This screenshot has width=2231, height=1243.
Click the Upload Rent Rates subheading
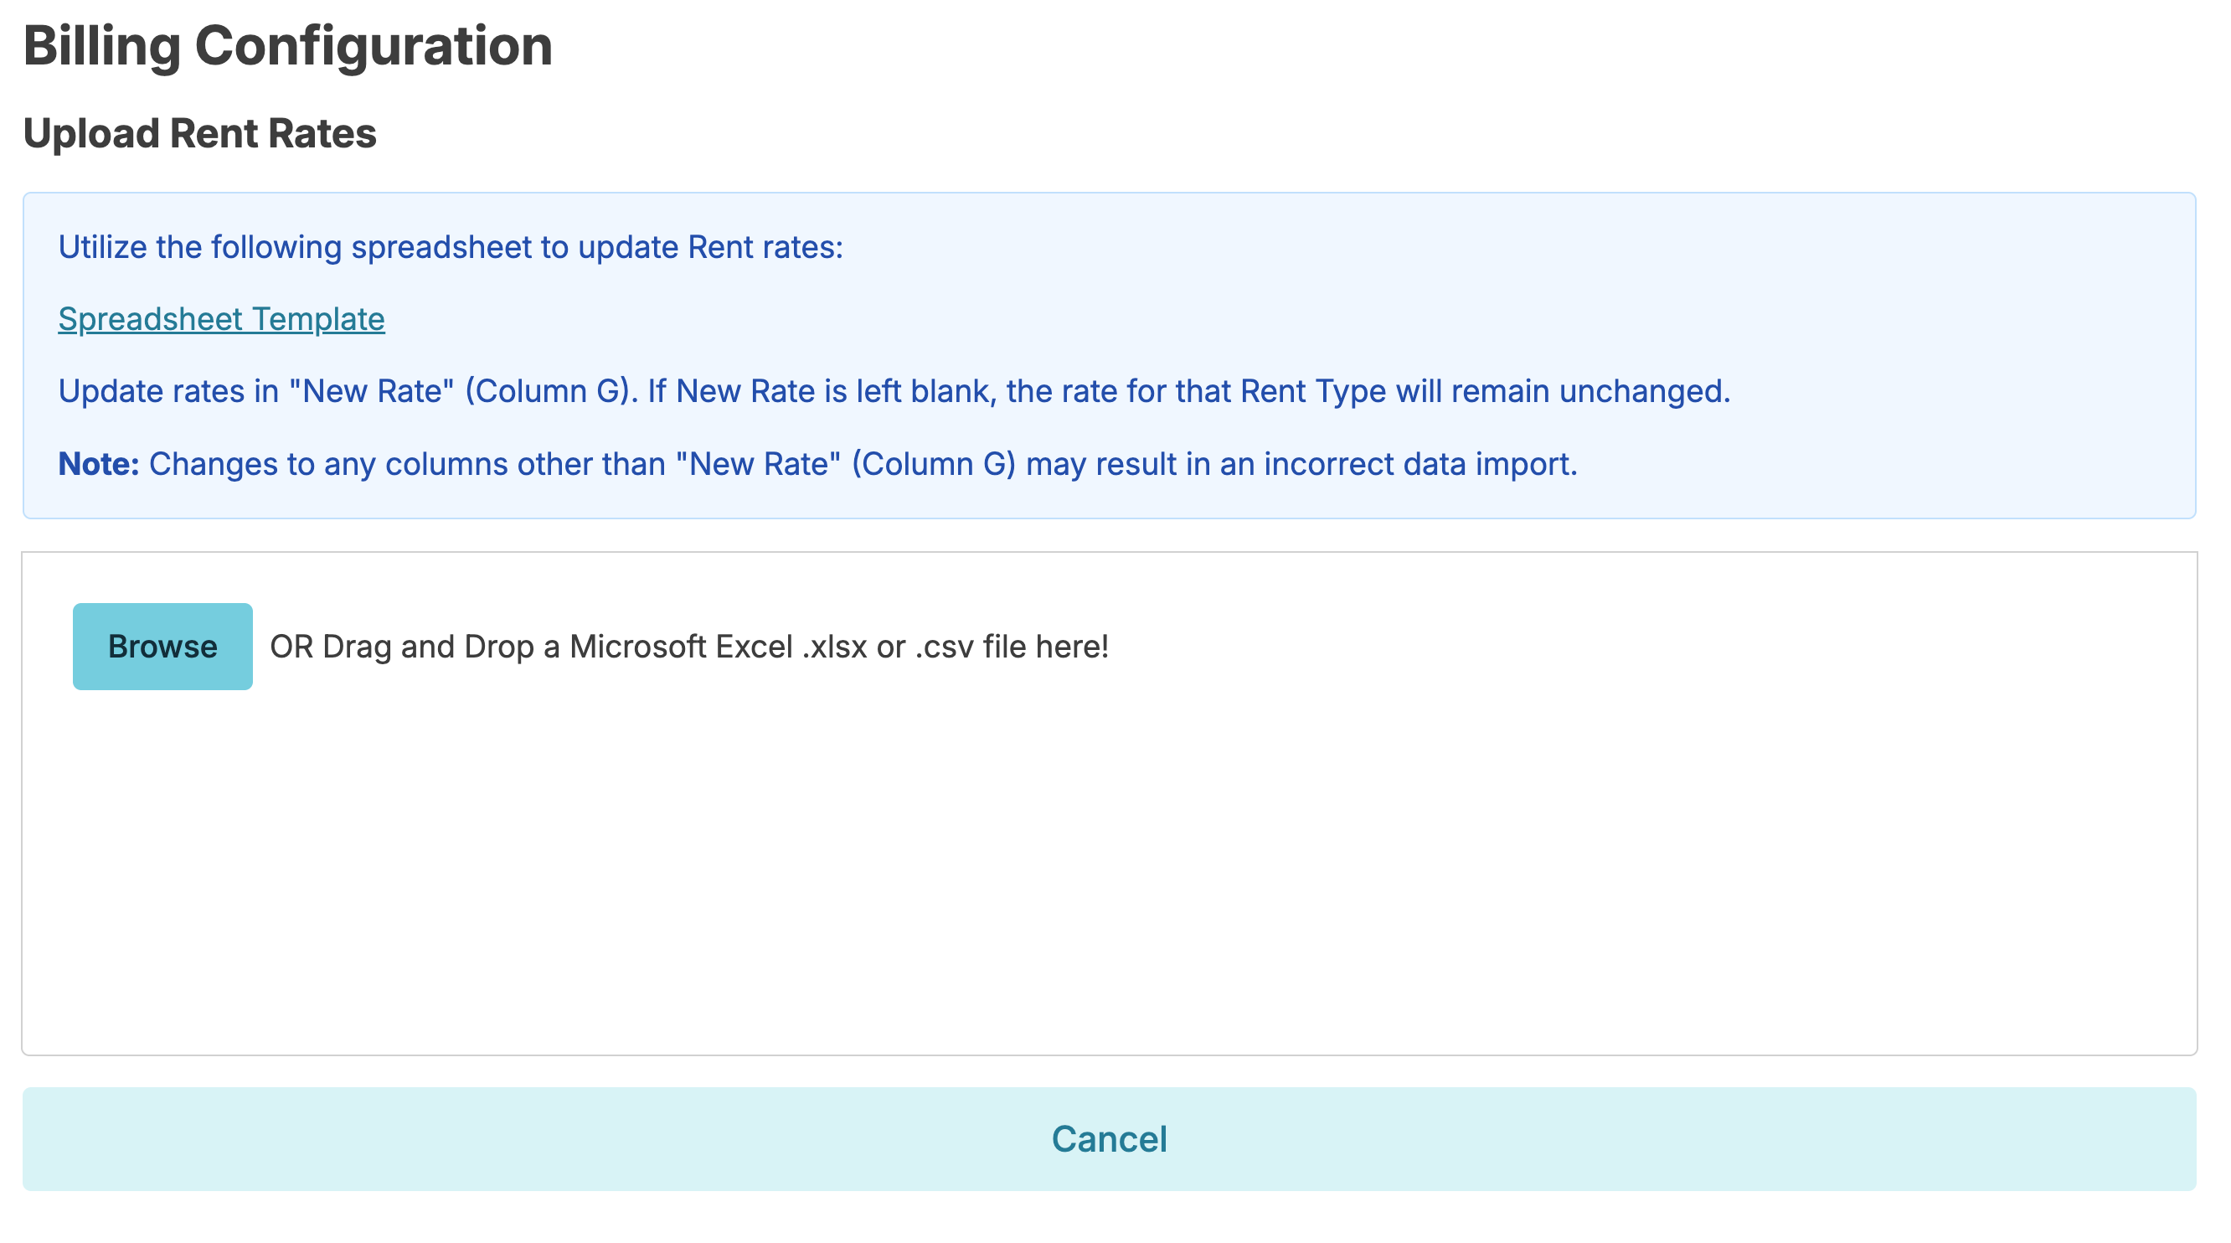point(199,133)
